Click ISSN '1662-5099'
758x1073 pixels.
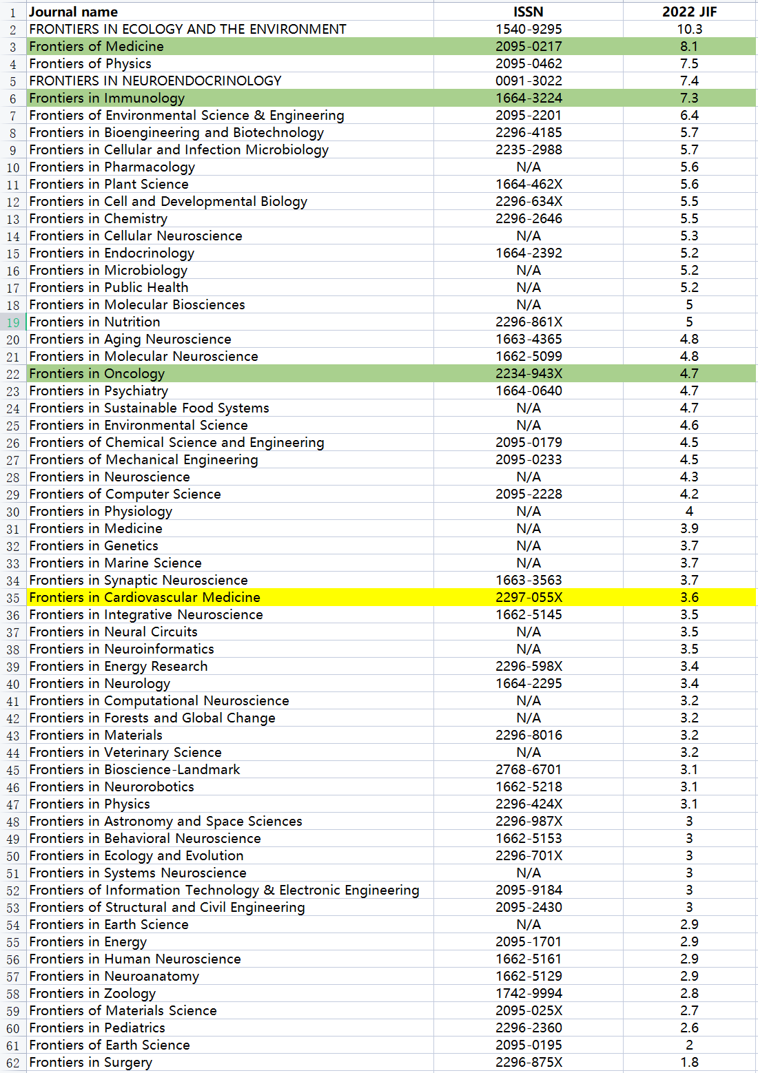click(529, 356)
